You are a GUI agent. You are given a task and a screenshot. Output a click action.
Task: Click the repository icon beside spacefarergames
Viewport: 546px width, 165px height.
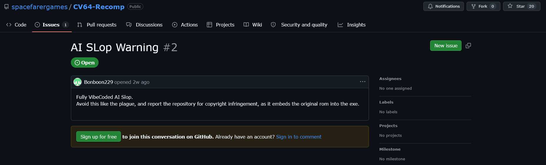(x=6, y=7)
